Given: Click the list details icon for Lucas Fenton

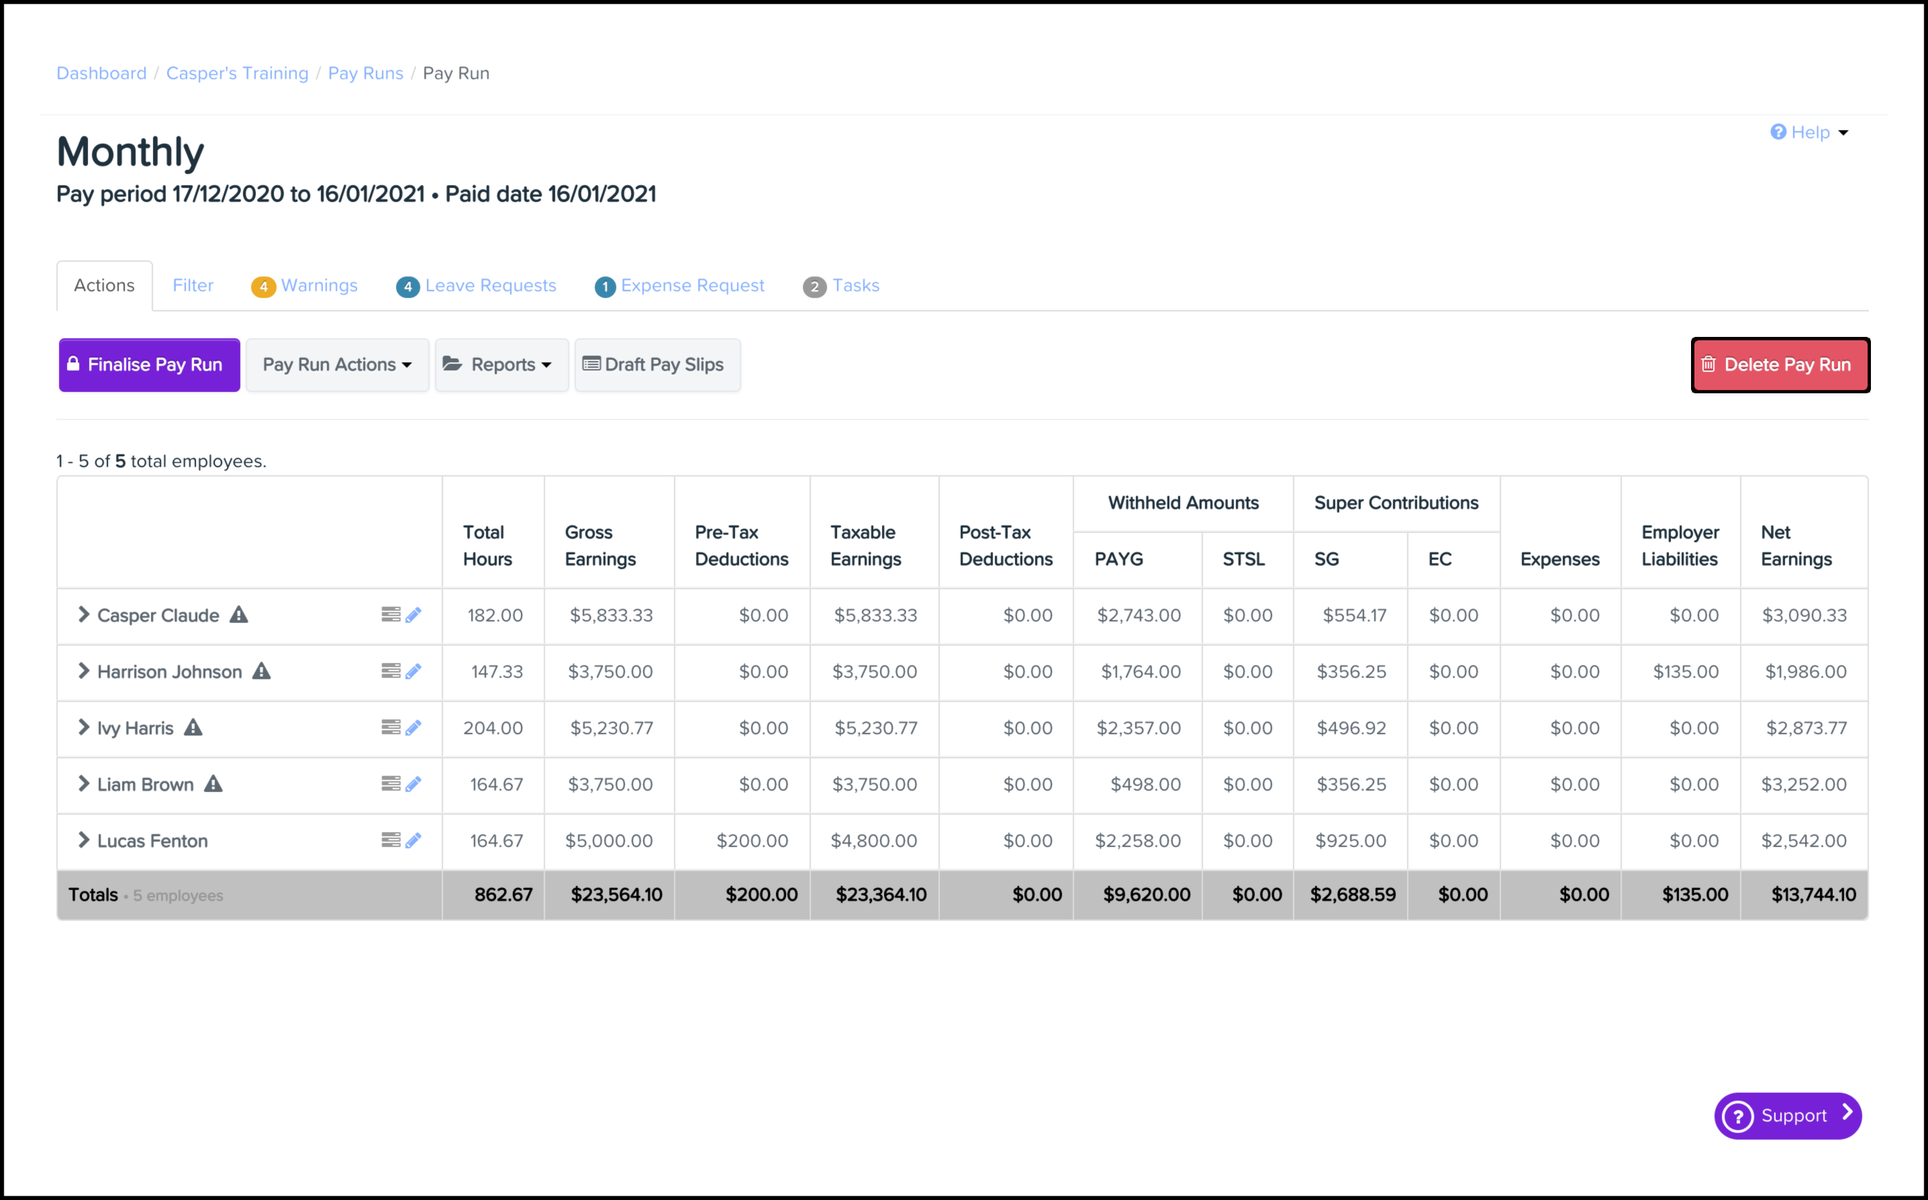Looking at the screenshot, I should tap(391, 840).
